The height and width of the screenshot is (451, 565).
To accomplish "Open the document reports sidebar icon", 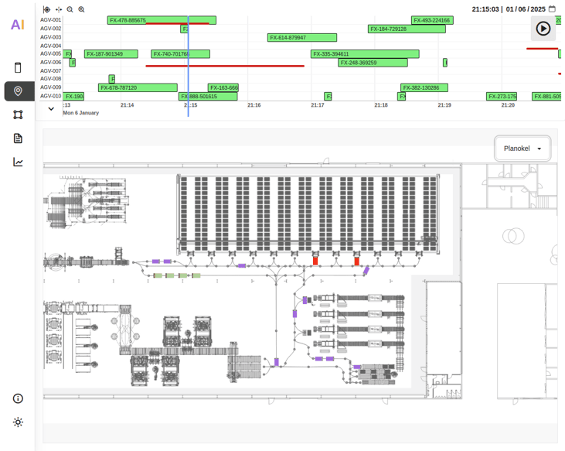I will click(18, 138).
